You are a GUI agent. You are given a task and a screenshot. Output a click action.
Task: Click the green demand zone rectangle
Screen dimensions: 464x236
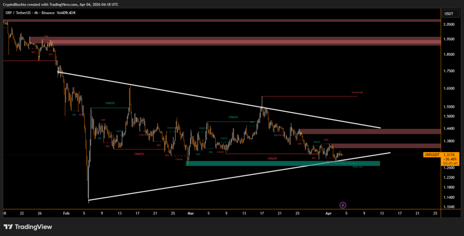(272, 163)
